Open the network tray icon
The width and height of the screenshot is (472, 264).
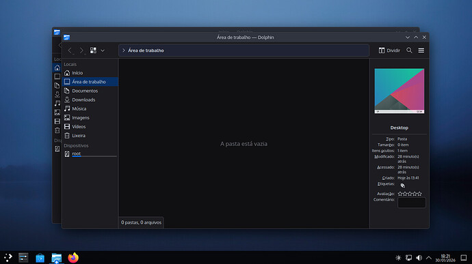click(x=408, y=258)
